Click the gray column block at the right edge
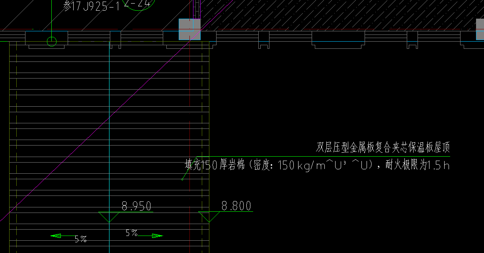Image resolution: width=484 pixels, height=253 pixels. (x=480, y=29)
